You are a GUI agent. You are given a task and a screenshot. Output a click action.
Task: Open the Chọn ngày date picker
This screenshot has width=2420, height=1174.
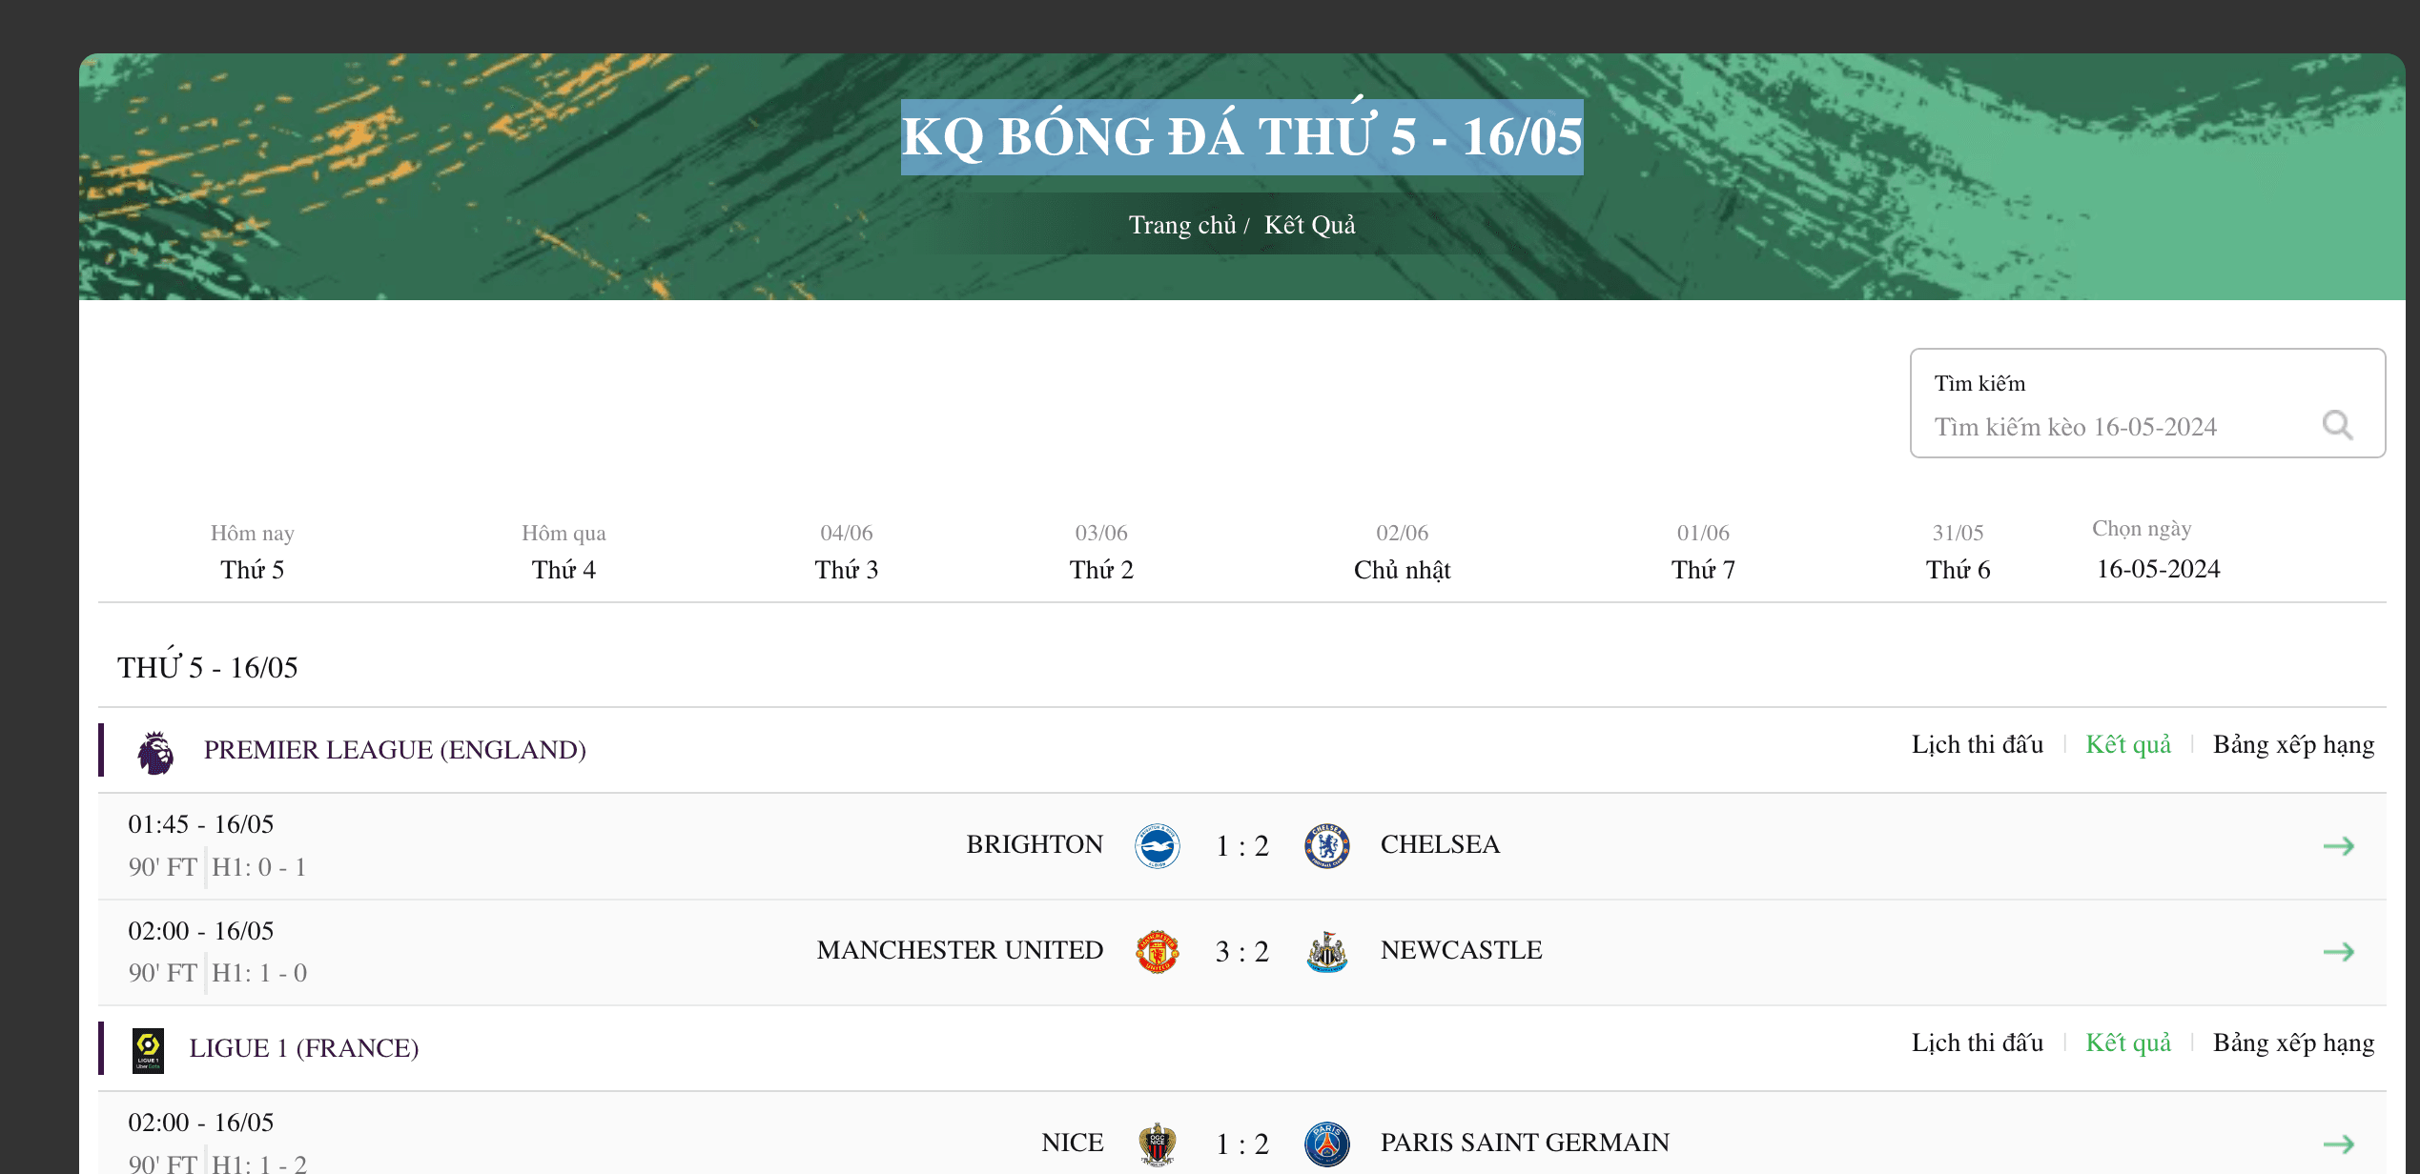2158,569
